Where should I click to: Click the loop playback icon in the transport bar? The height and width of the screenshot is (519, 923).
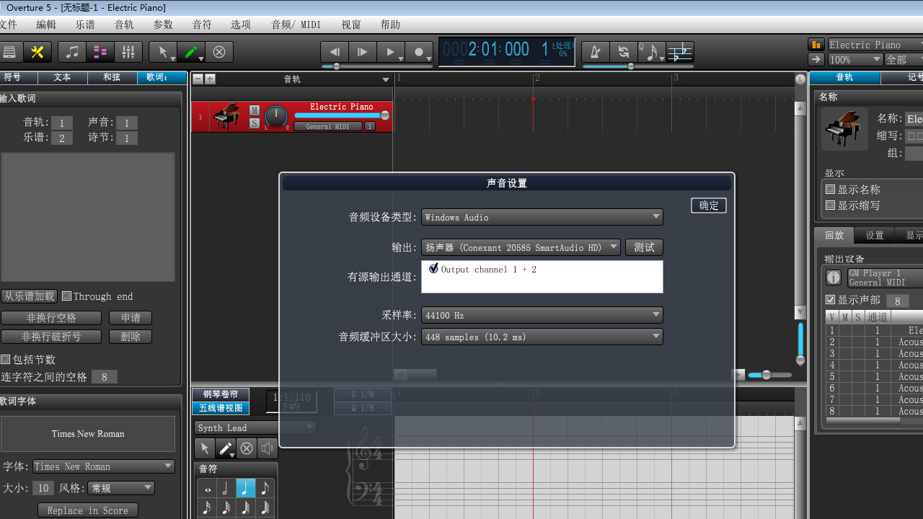coord(624,52)
